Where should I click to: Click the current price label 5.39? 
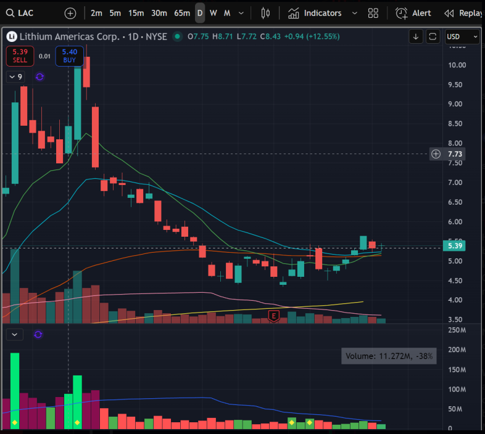tap(454, 246)
